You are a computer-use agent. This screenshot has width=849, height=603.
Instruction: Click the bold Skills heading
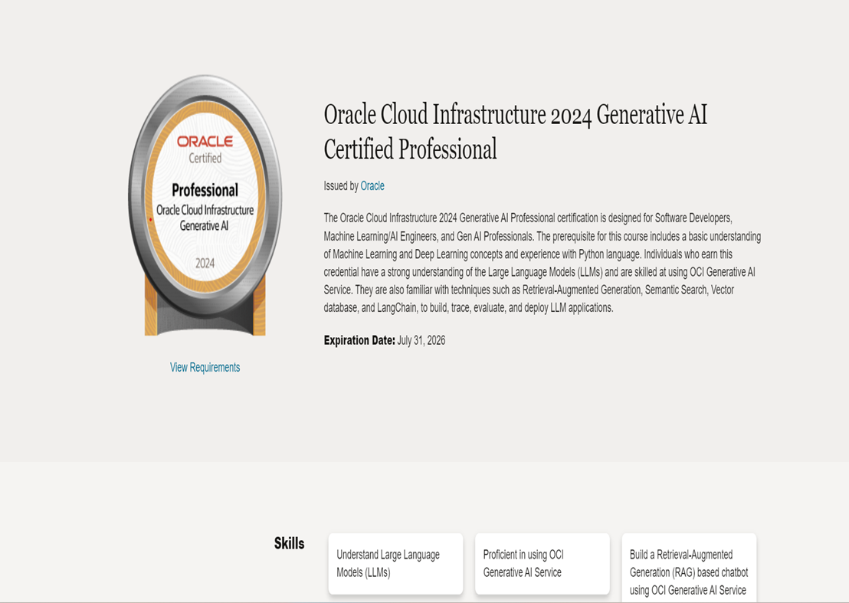point(289,543)
